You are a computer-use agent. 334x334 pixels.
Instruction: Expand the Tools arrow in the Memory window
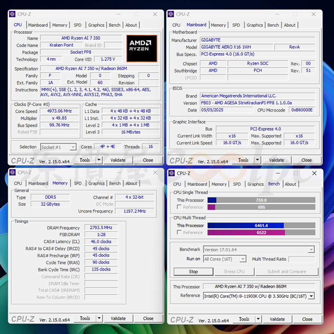tap(99, 318)
